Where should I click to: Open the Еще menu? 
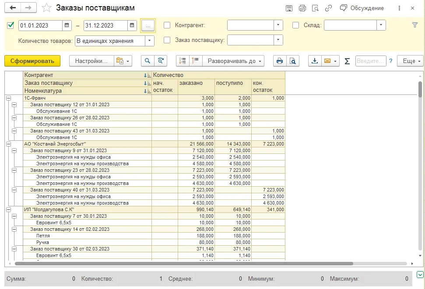410,61
